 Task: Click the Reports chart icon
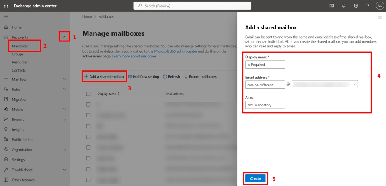click(x=6, y=120)
